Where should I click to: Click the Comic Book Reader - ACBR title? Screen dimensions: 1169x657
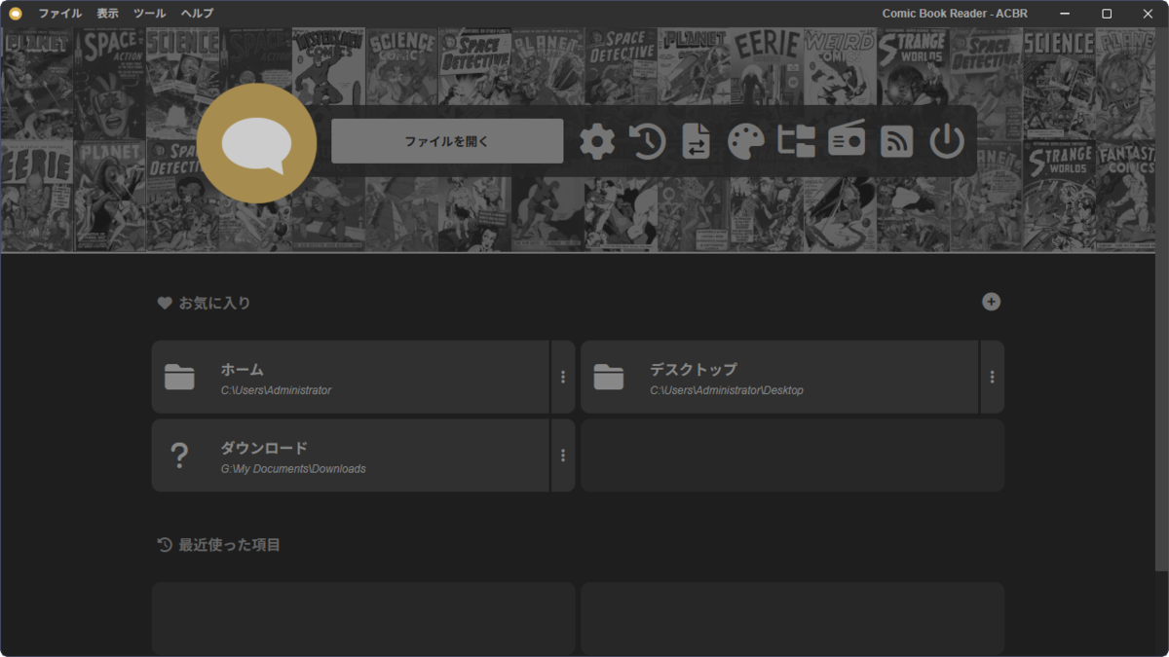tap(955, 14)
